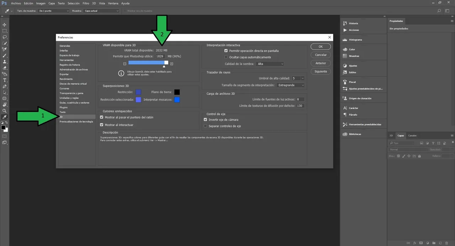Open the Filtro menu

(86, 3)
